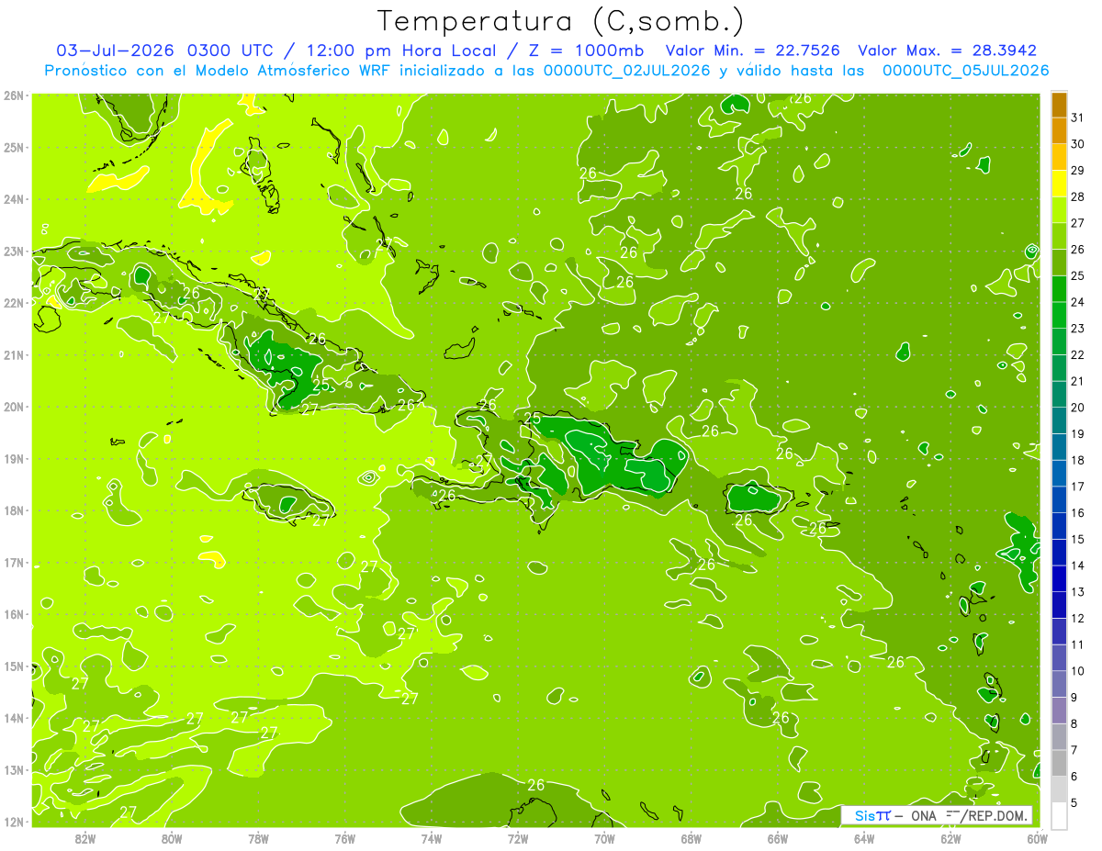Click the color bar label '8'
Screen dimensions: 1102x851
click(x=1074, y=724)
